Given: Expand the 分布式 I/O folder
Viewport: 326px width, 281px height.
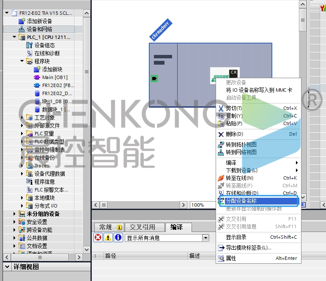Looking at the screenshot, I should tap(22, 206).
